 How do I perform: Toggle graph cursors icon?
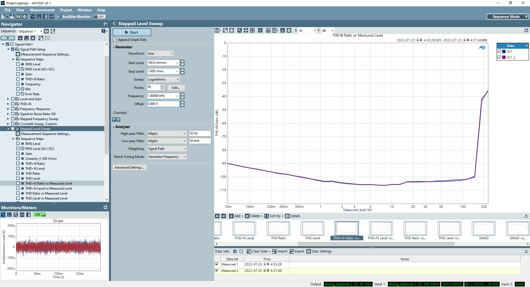pyautogui.click(x=260, y=30)
